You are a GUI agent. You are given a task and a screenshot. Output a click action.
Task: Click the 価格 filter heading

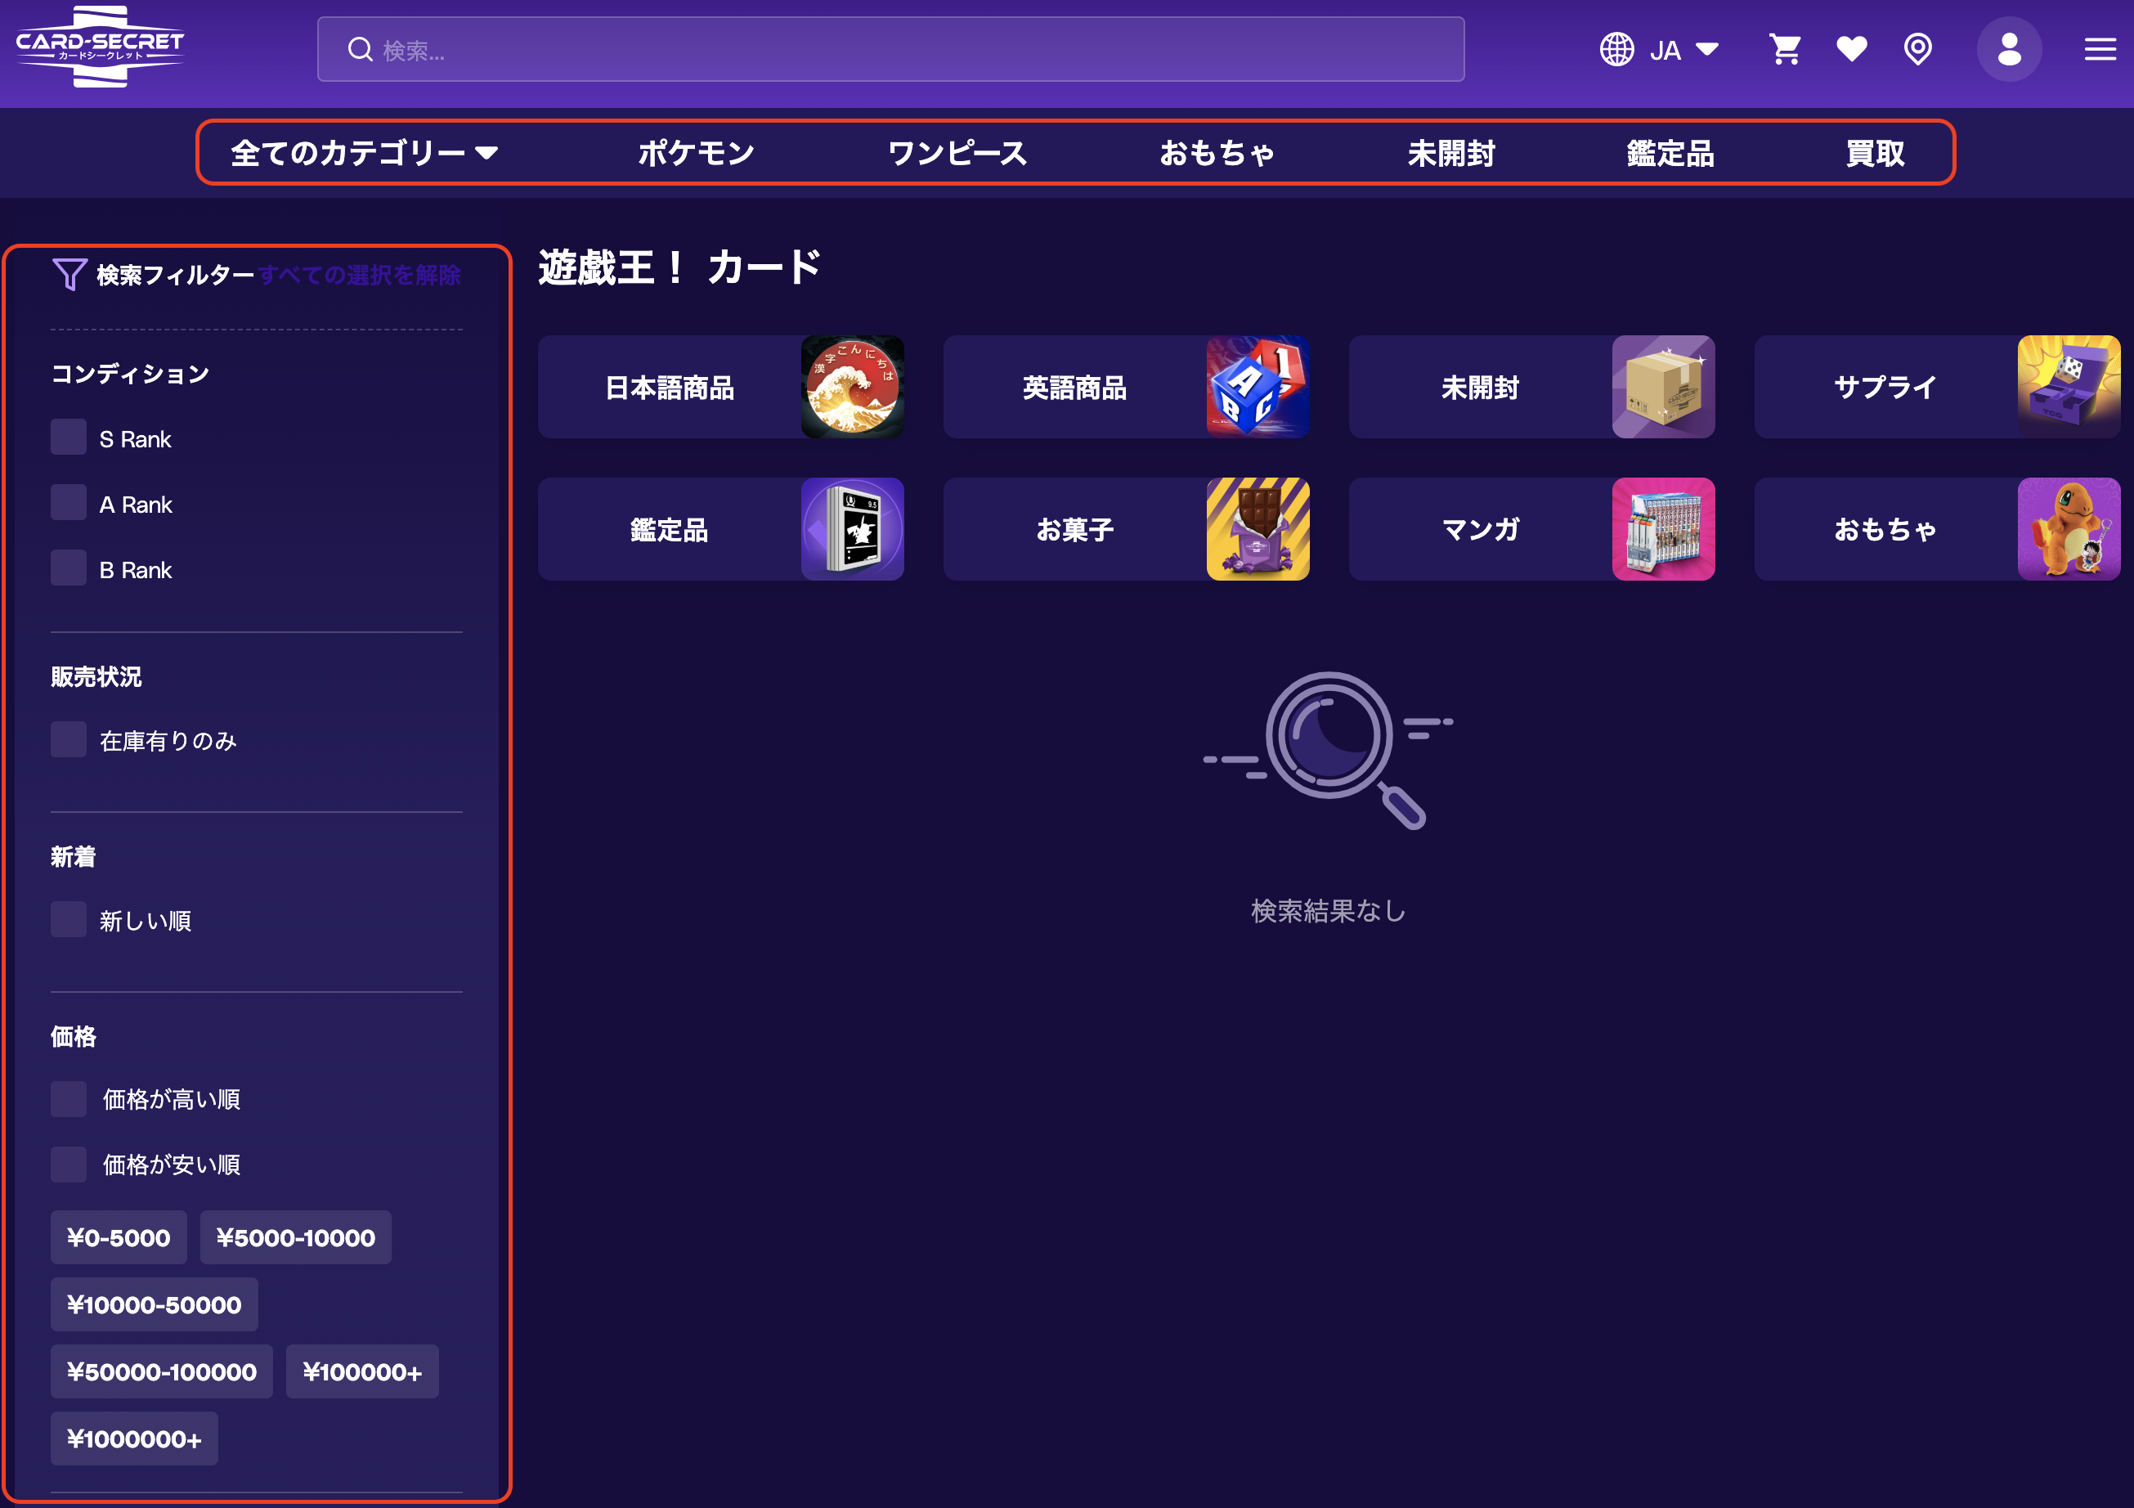[74, 1035]
